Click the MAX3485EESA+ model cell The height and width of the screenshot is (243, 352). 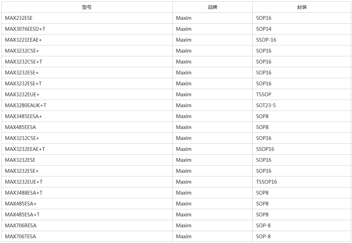87,116
